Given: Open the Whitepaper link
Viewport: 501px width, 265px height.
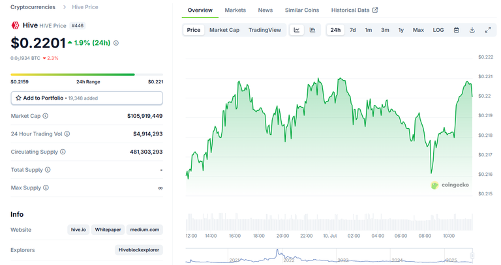Looking at the screenshot, I should pyautogui.click(x=108, y=230).
